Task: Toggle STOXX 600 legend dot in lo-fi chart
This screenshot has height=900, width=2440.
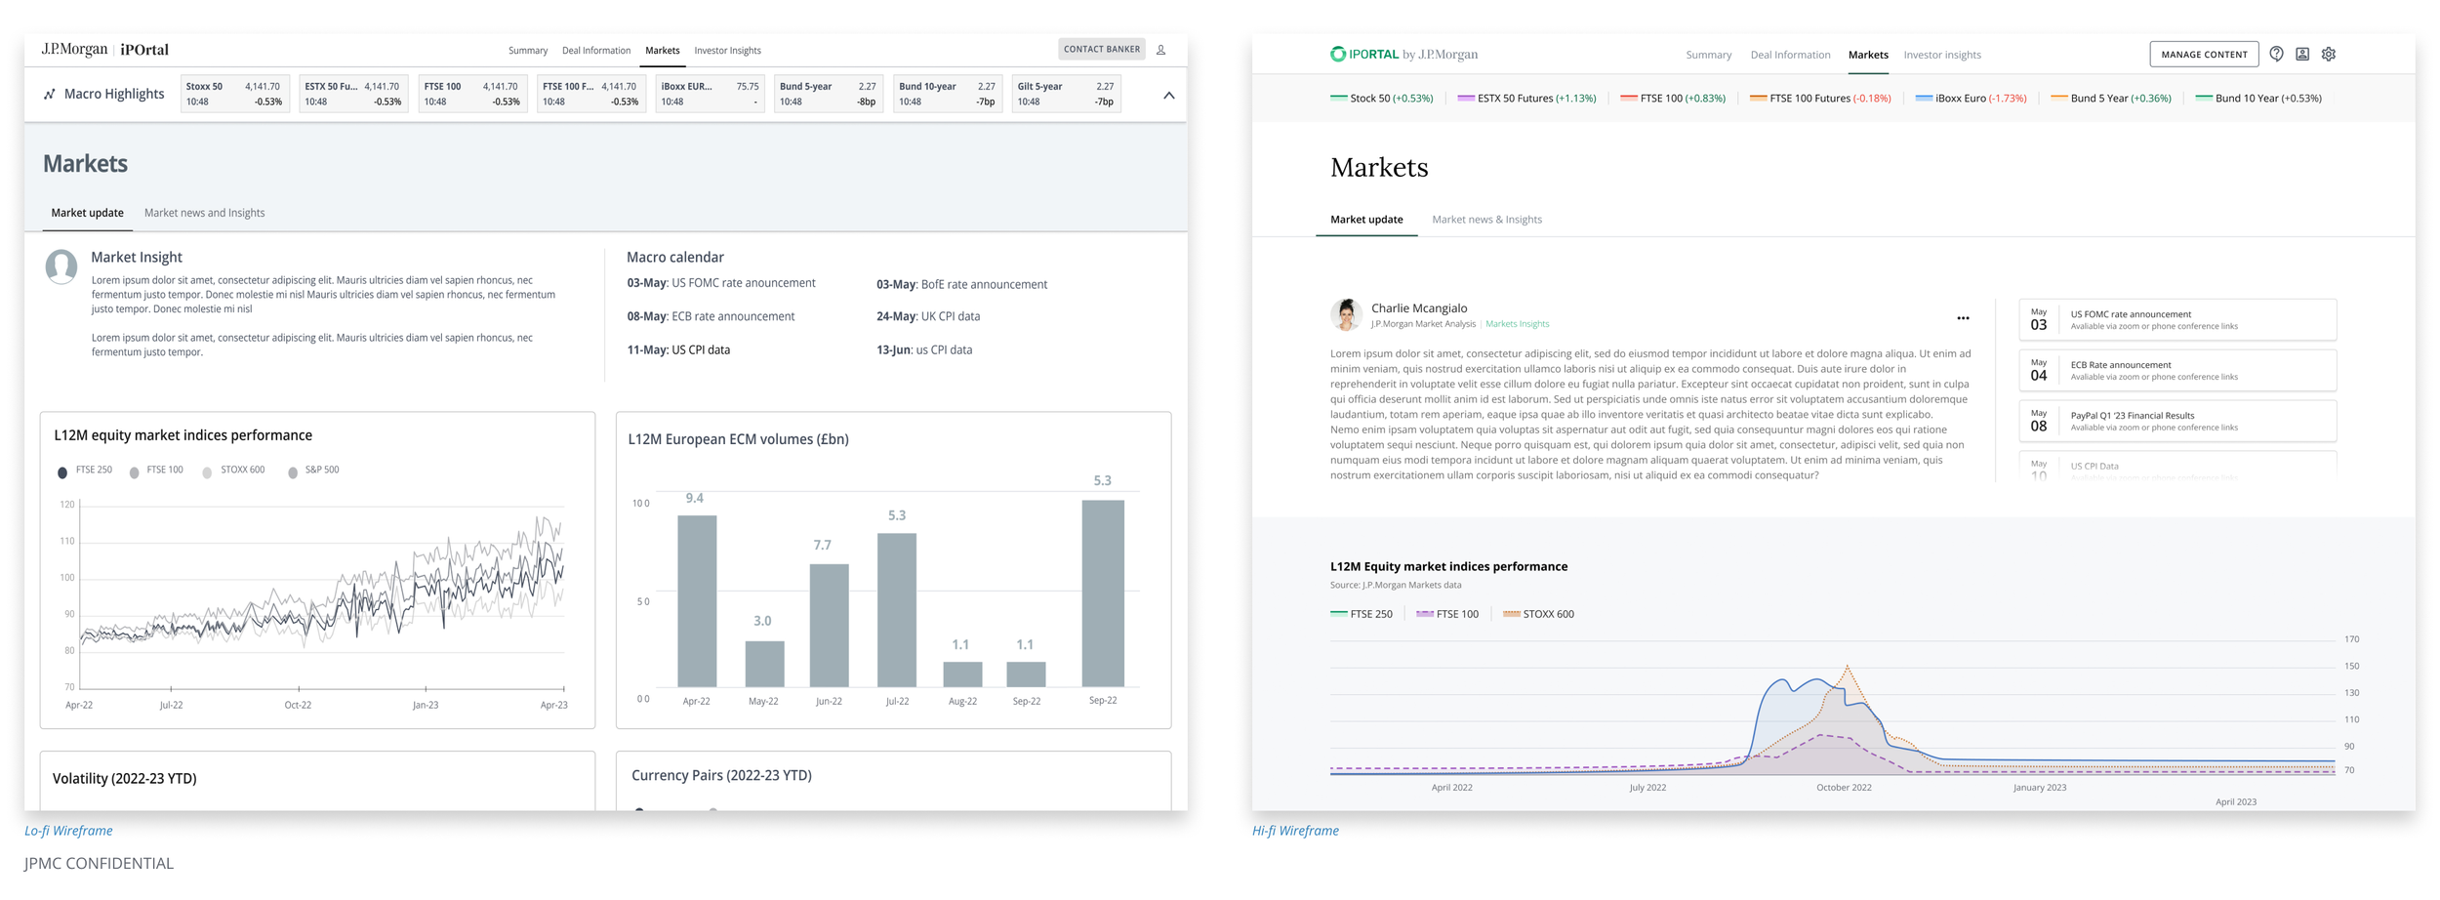Action: coord(207,472)
